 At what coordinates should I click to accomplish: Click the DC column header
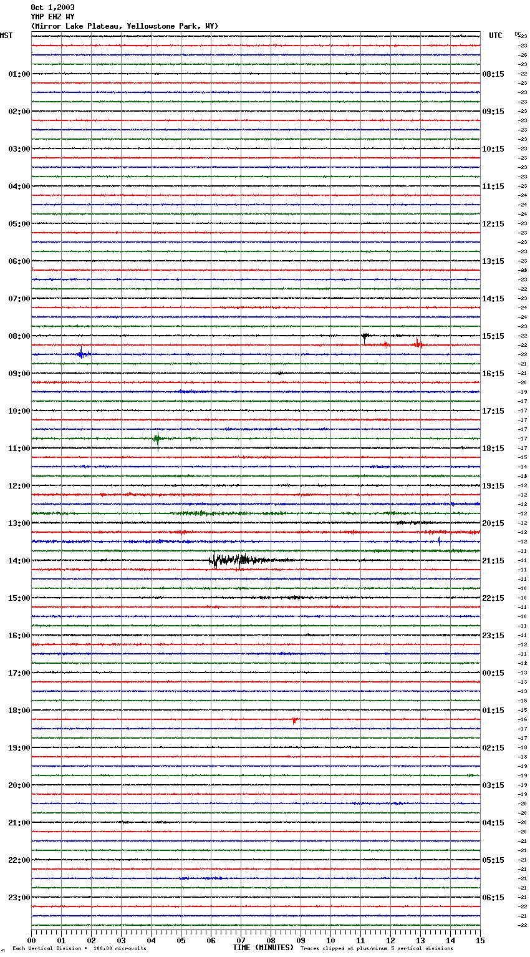coord(518,34)
